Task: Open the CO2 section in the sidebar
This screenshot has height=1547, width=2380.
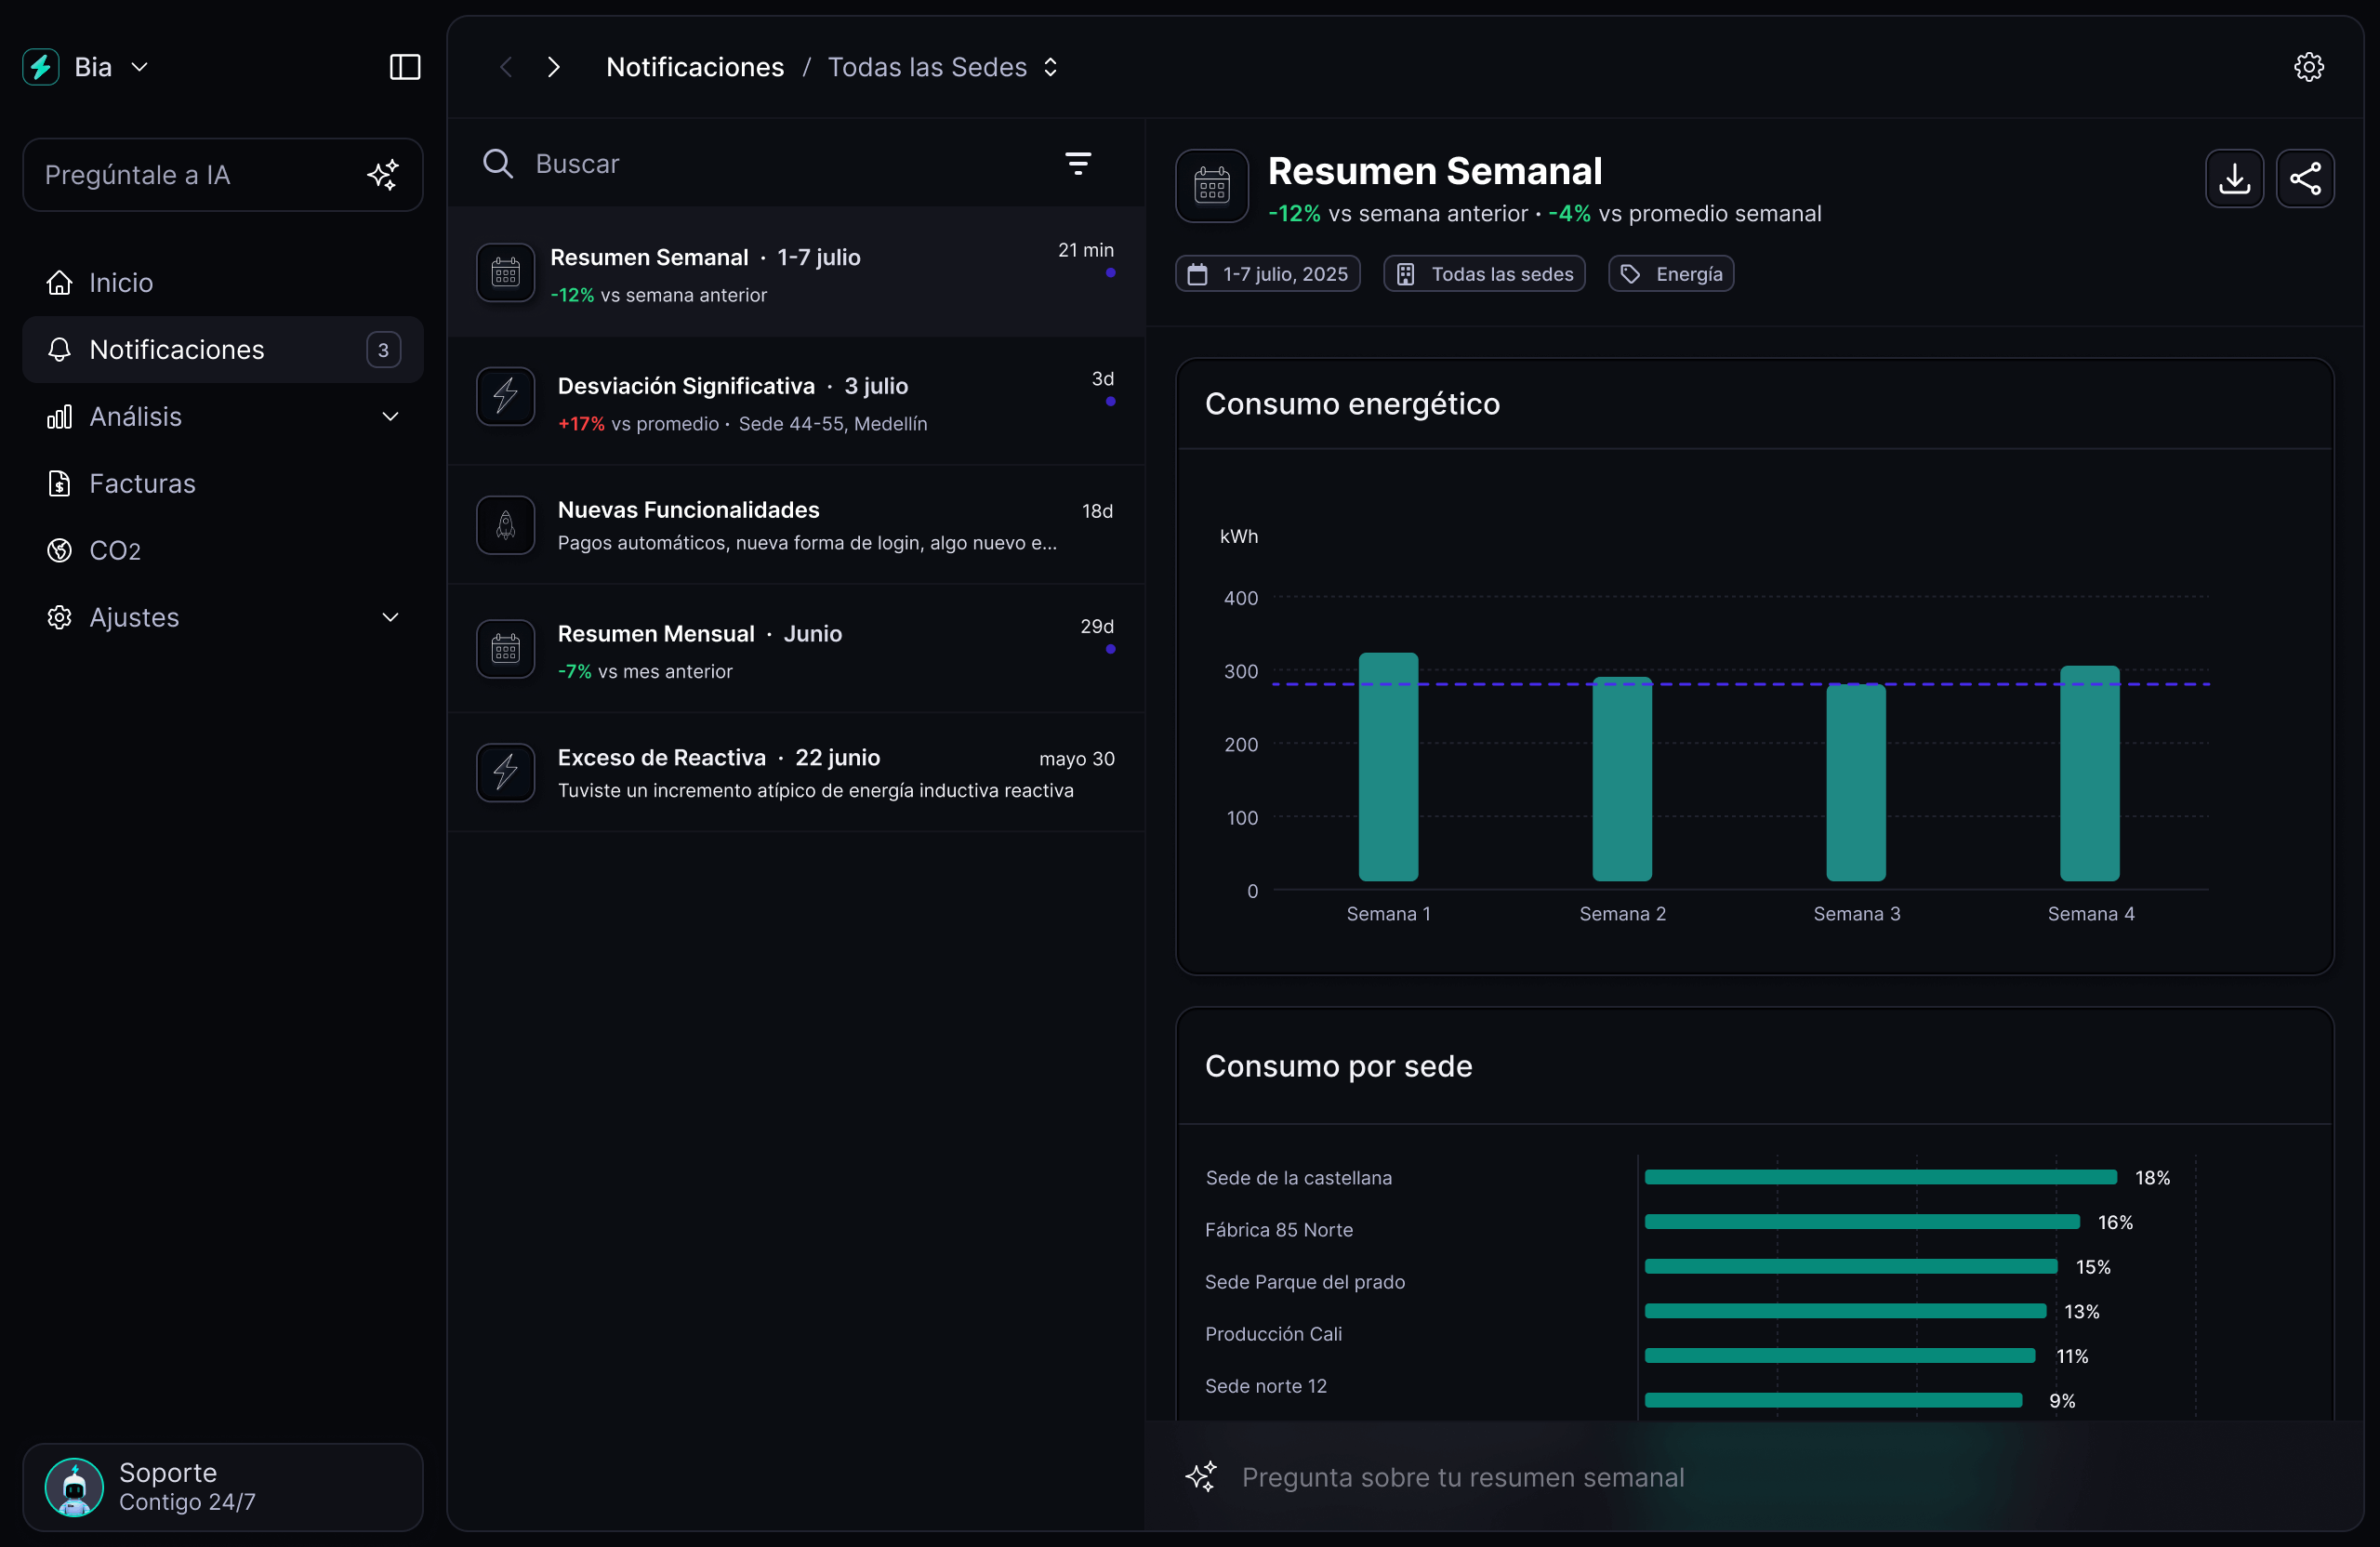Action: click(113, 550)
